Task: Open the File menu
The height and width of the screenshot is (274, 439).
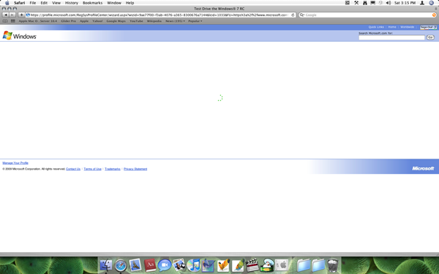Action: coord(33,3)
